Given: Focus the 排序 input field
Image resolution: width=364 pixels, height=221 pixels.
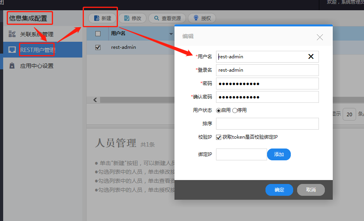Looking at the screenshot, I should pos(267,124).
